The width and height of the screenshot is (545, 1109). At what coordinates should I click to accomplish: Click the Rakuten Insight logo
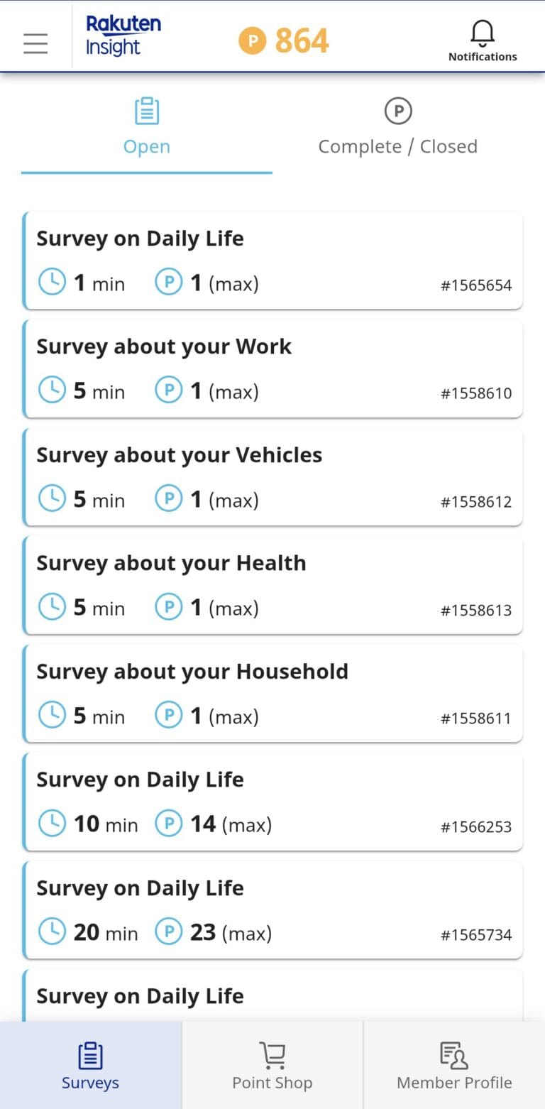tap(123, 36)
